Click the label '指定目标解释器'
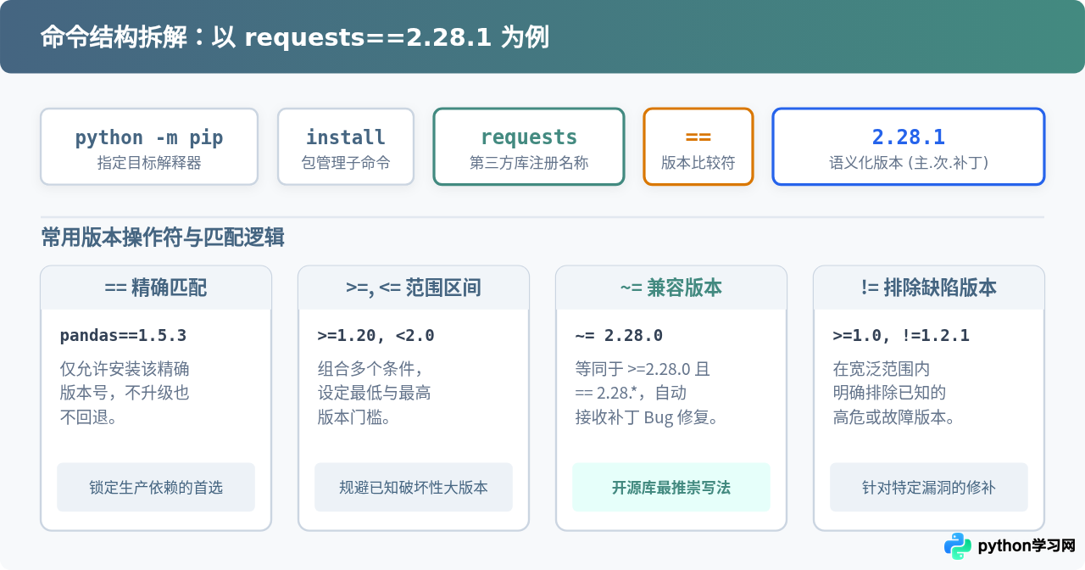The width and height of the screenshot is (1085, 570). [x=149, y=163]
